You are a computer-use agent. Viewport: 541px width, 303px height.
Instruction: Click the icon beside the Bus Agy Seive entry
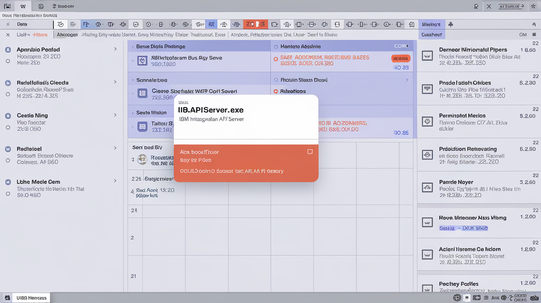click(142, 61)
